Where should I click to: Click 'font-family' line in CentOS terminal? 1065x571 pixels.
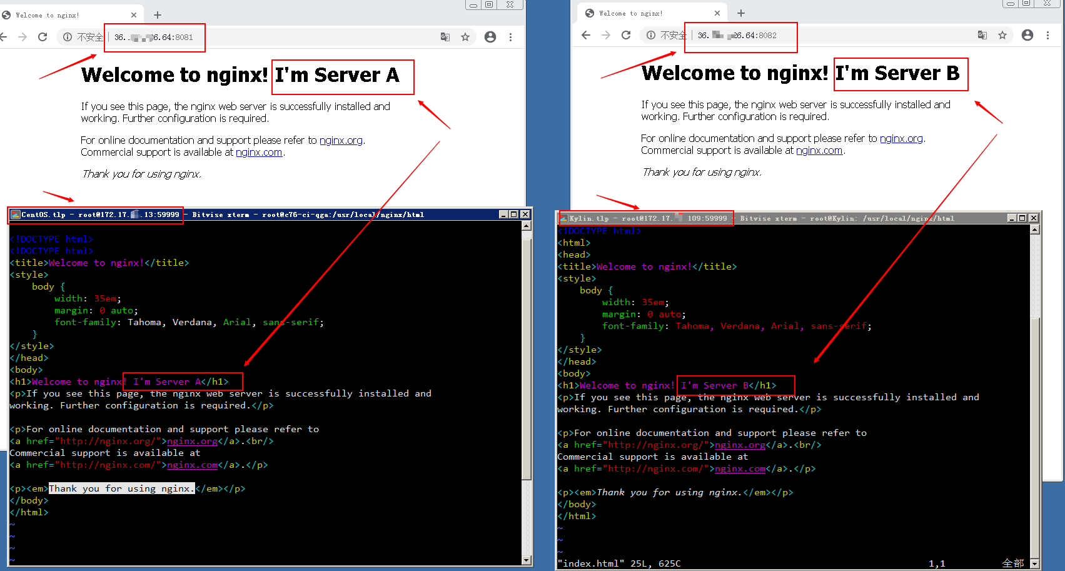pyautogui.click(x=189, y=323)
